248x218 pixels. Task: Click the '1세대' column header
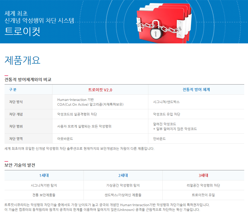coord(44,175)
